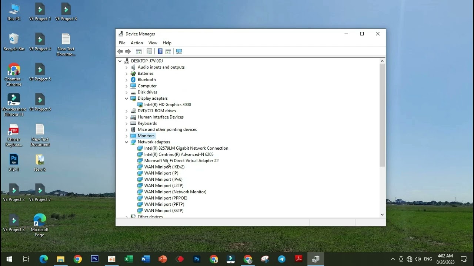Select WAN Miniport (PPPOE)
Viewport: 474px width, 266px height.
coord(166,198)
